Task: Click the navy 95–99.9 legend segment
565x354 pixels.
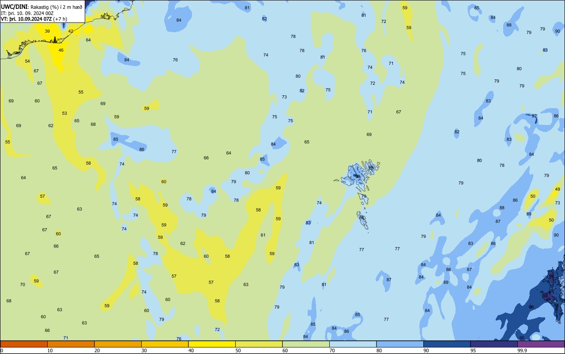Action: (494, 344)
